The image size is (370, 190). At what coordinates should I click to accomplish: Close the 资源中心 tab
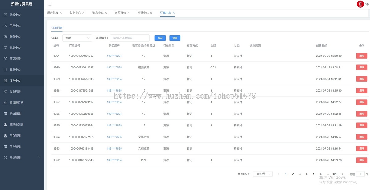151,13
